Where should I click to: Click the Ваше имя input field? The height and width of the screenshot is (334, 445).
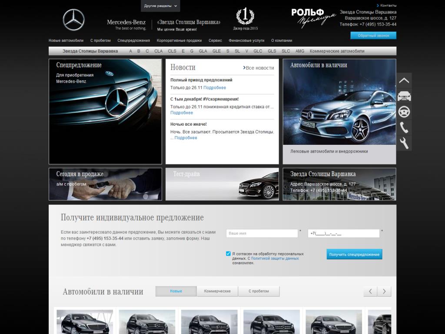pyautogui.click(x=262, y=233)
